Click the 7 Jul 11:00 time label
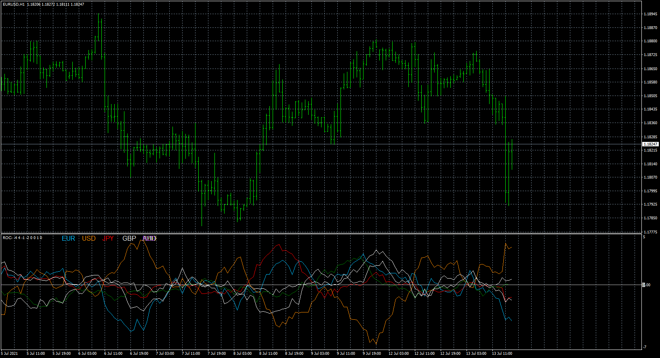 pyautogui.click(x=191, y=354)
